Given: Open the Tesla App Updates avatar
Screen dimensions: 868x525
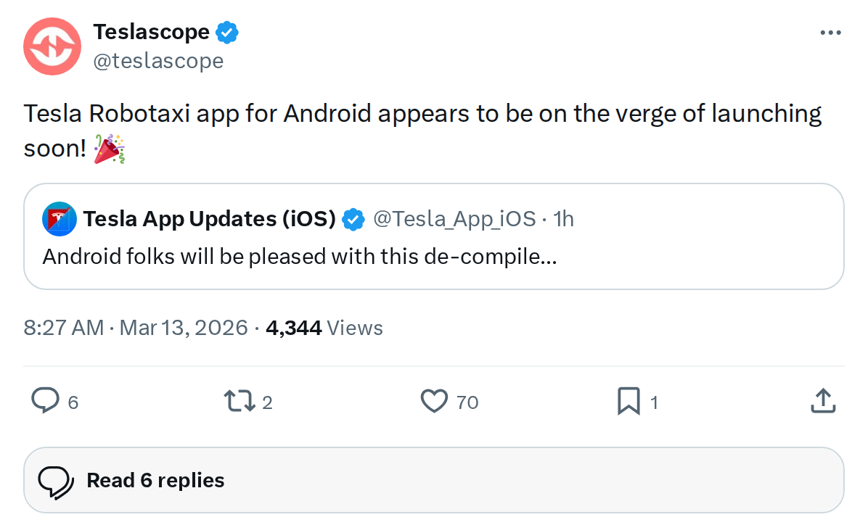Looking at the screenshot, I should (x=59, y=218).
